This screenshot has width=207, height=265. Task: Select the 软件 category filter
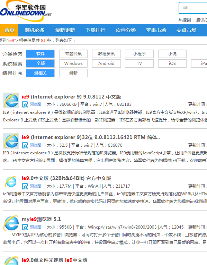[x=40, y=54]
